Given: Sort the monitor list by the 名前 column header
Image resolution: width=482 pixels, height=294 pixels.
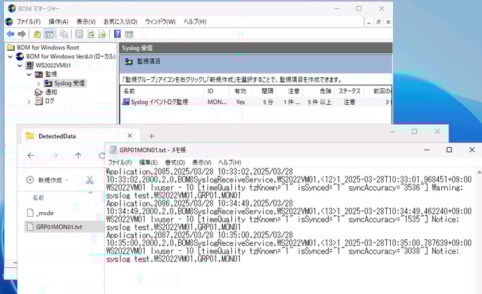Looking at the screenshot, I should [162, 91].
